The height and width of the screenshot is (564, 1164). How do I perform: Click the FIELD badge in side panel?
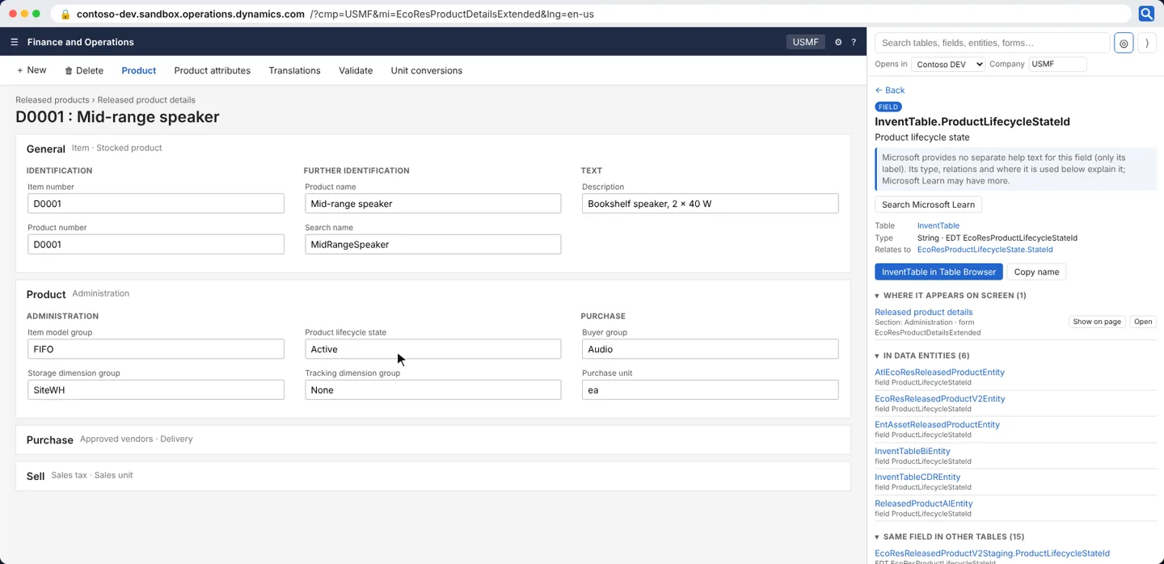click(888, 107)
